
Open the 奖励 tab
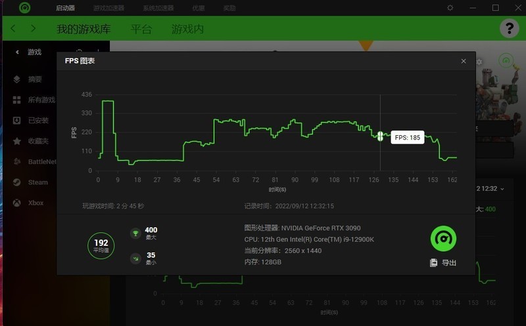tap(229, 8)
